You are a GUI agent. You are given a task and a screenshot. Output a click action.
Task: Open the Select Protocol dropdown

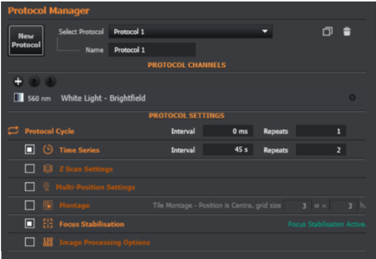[190, 31]
